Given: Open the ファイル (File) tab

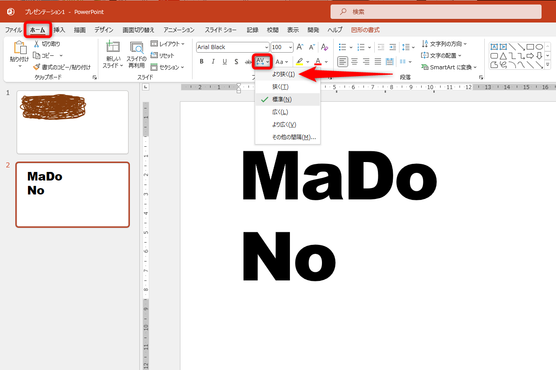Looking at the screenshot, I should point(14,30).
